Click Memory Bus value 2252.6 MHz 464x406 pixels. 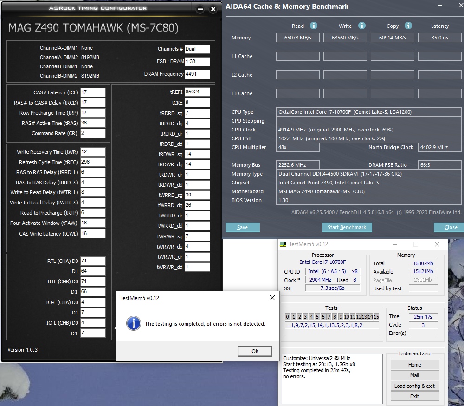298,165
